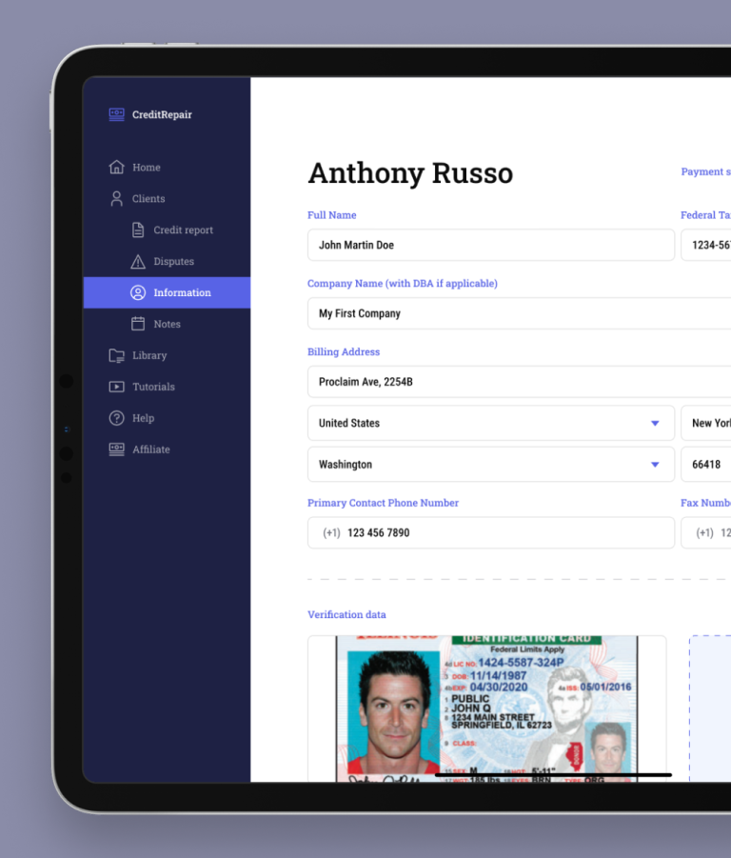This screenshot has width=731, height=858.
Task: Click the Tutorials video icon
Action: tap(116, 387)
